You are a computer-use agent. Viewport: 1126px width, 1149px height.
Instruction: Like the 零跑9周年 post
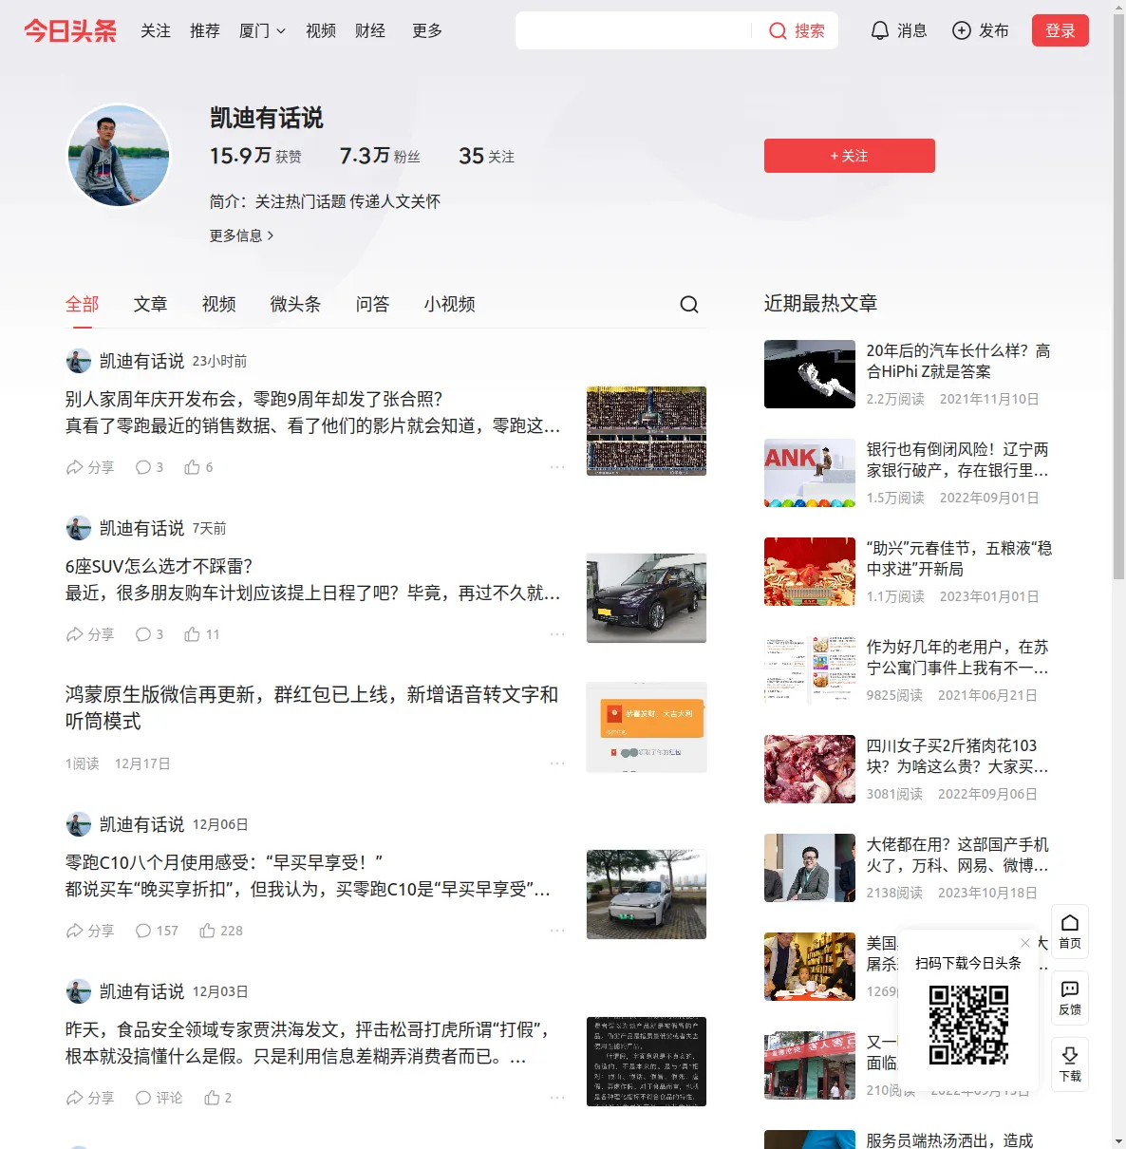(x=198, y=467)
